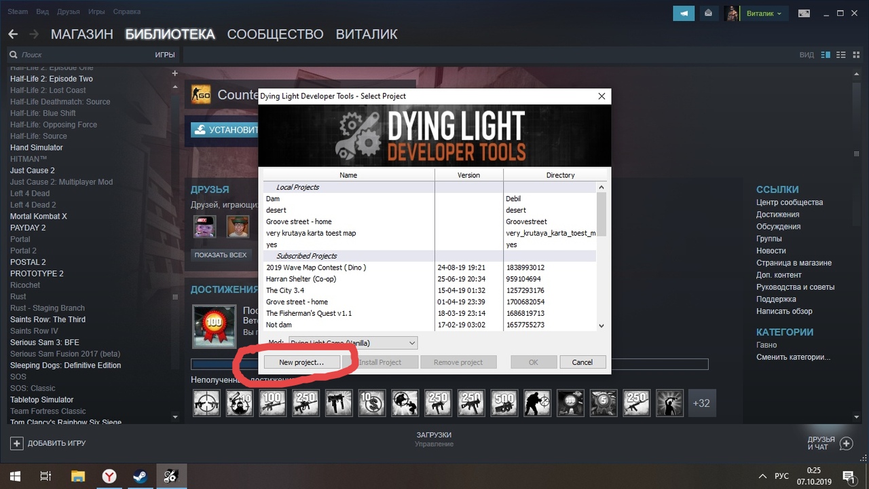
Task: Open the Windows Start menu
Action: pos(15,476)
